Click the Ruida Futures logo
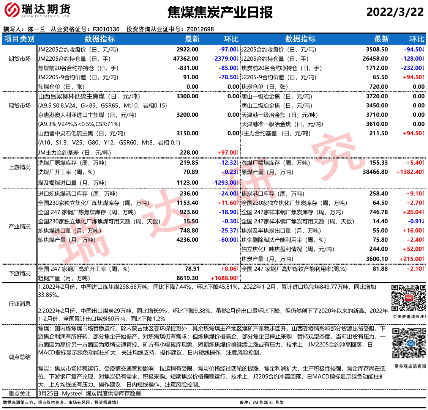Viewport: 428px width, 410px height. click(x=37, y=11)
